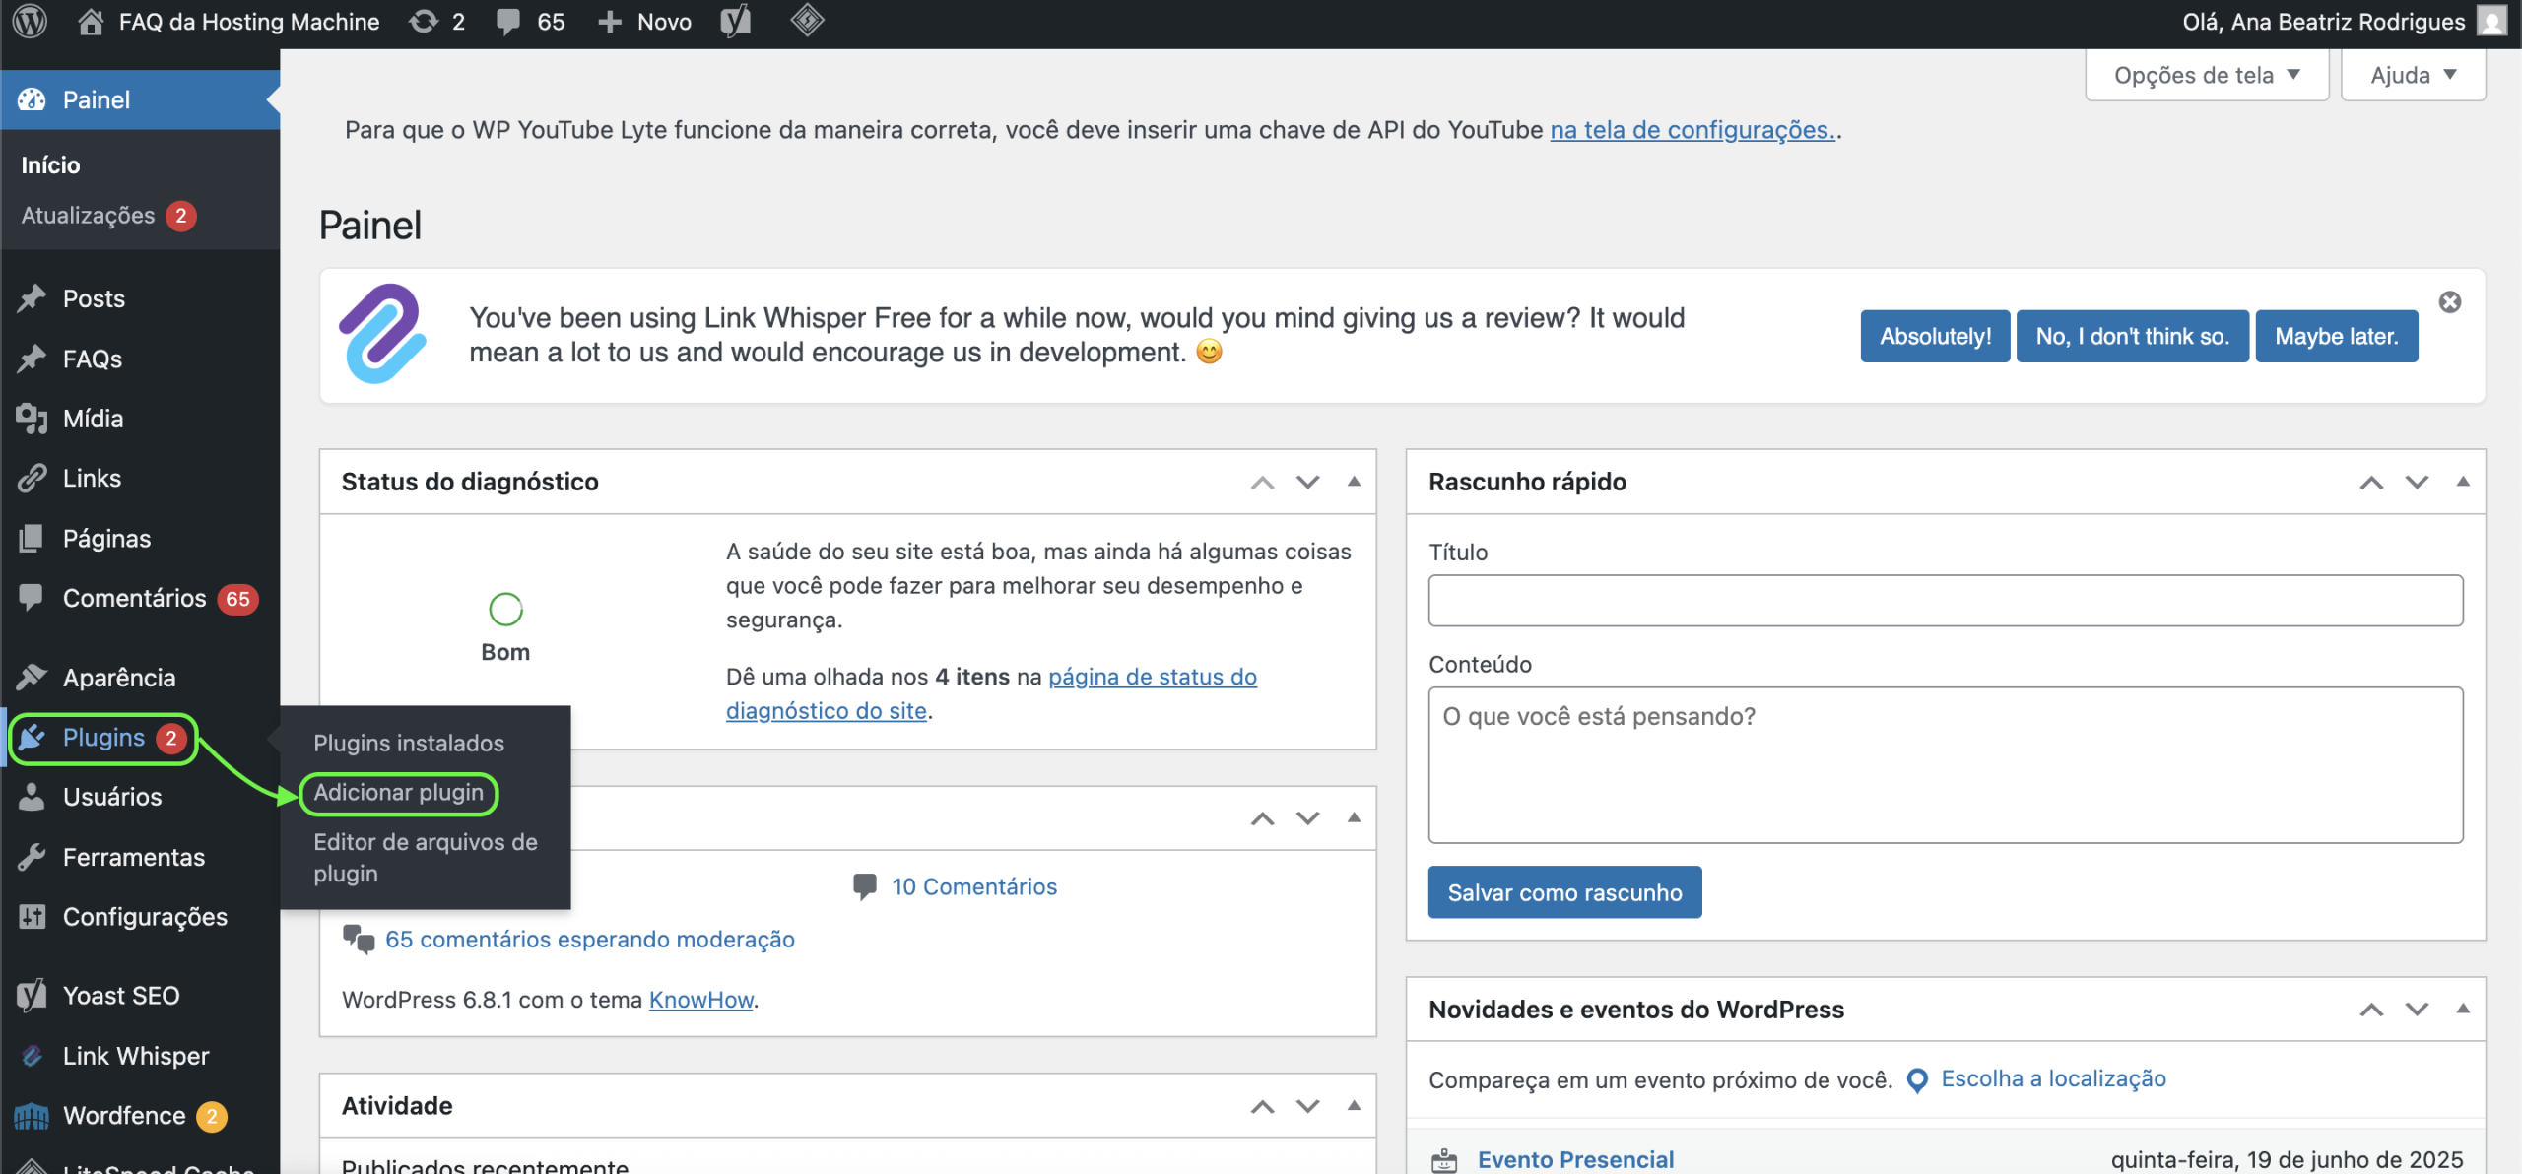The height and width of the screenshot is (1174, 2522).
Task: Move Status do diagnóstico panel up
Action: (x=1262, y=482)
